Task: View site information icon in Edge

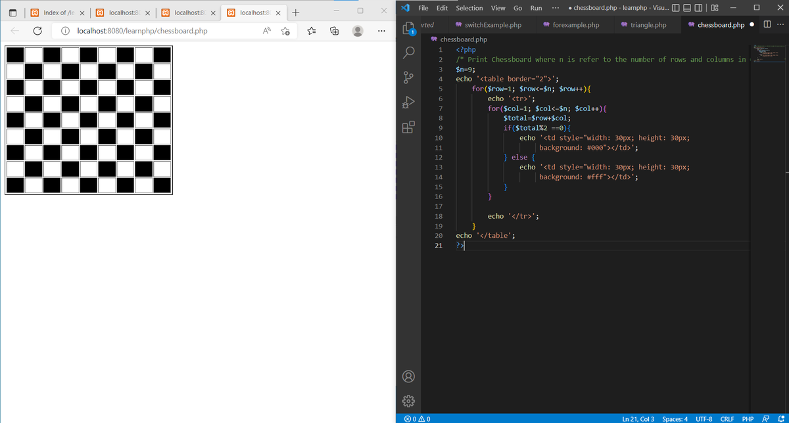Action: pyautogui.click(x=66, y=31)
